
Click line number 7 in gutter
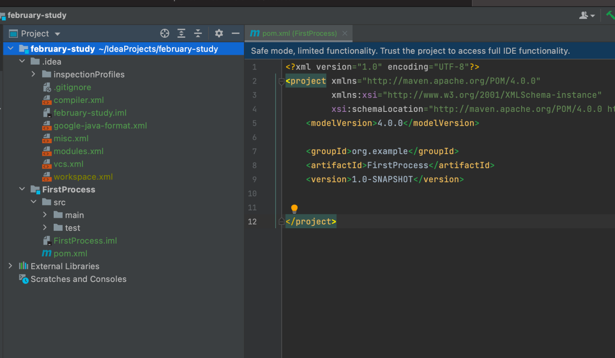tap(254, 151)
